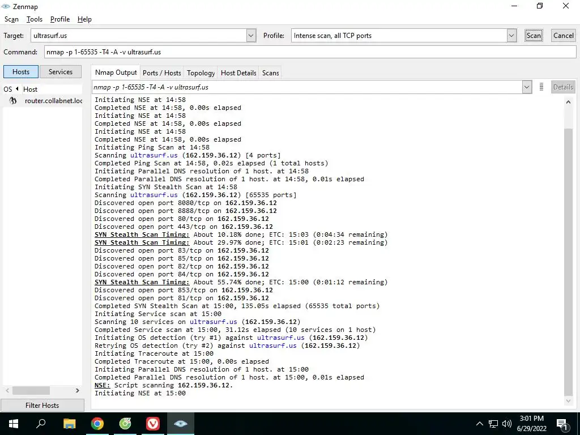Screen dimensions: 580x435
Task: Click the output scroll up arrow
Action: point(568,102)
